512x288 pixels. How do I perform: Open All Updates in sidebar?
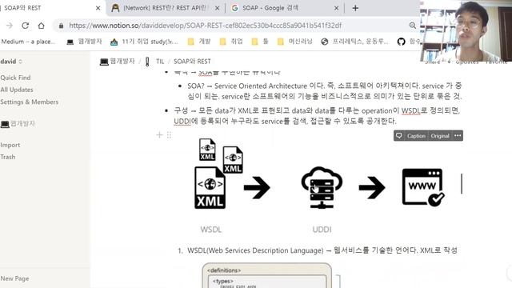click(x=17, y=90)
